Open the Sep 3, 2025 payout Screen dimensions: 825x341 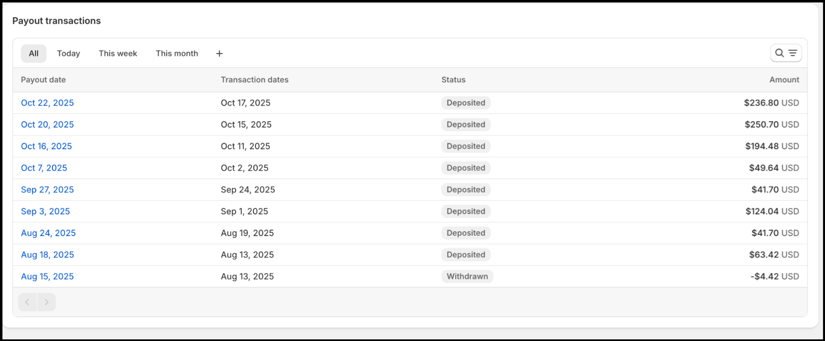(x=45, y=211)
